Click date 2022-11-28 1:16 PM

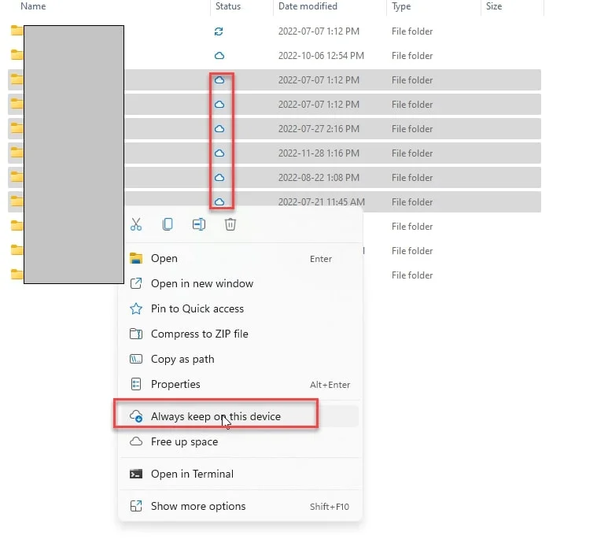pyautogui.click(x=319, y=153)
